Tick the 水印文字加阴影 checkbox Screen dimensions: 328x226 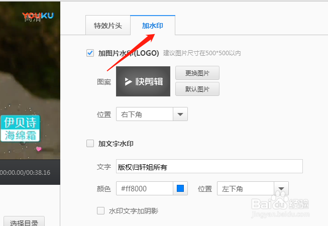(x=100, y=210)
